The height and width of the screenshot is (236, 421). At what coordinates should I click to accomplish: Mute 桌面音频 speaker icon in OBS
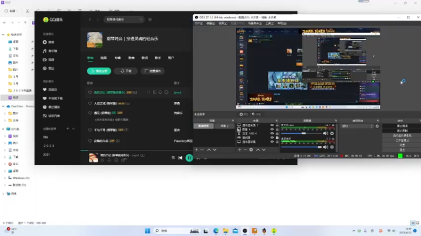click(x=325, y=147)
